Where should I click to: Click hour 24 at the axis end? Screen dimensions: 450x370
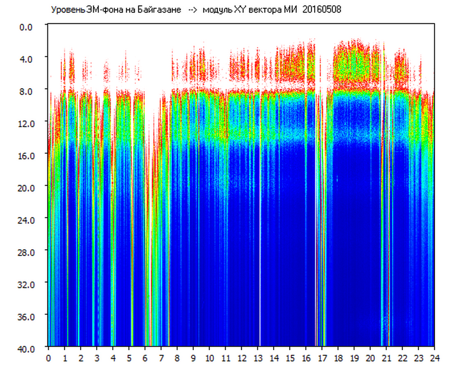(434, 358)
